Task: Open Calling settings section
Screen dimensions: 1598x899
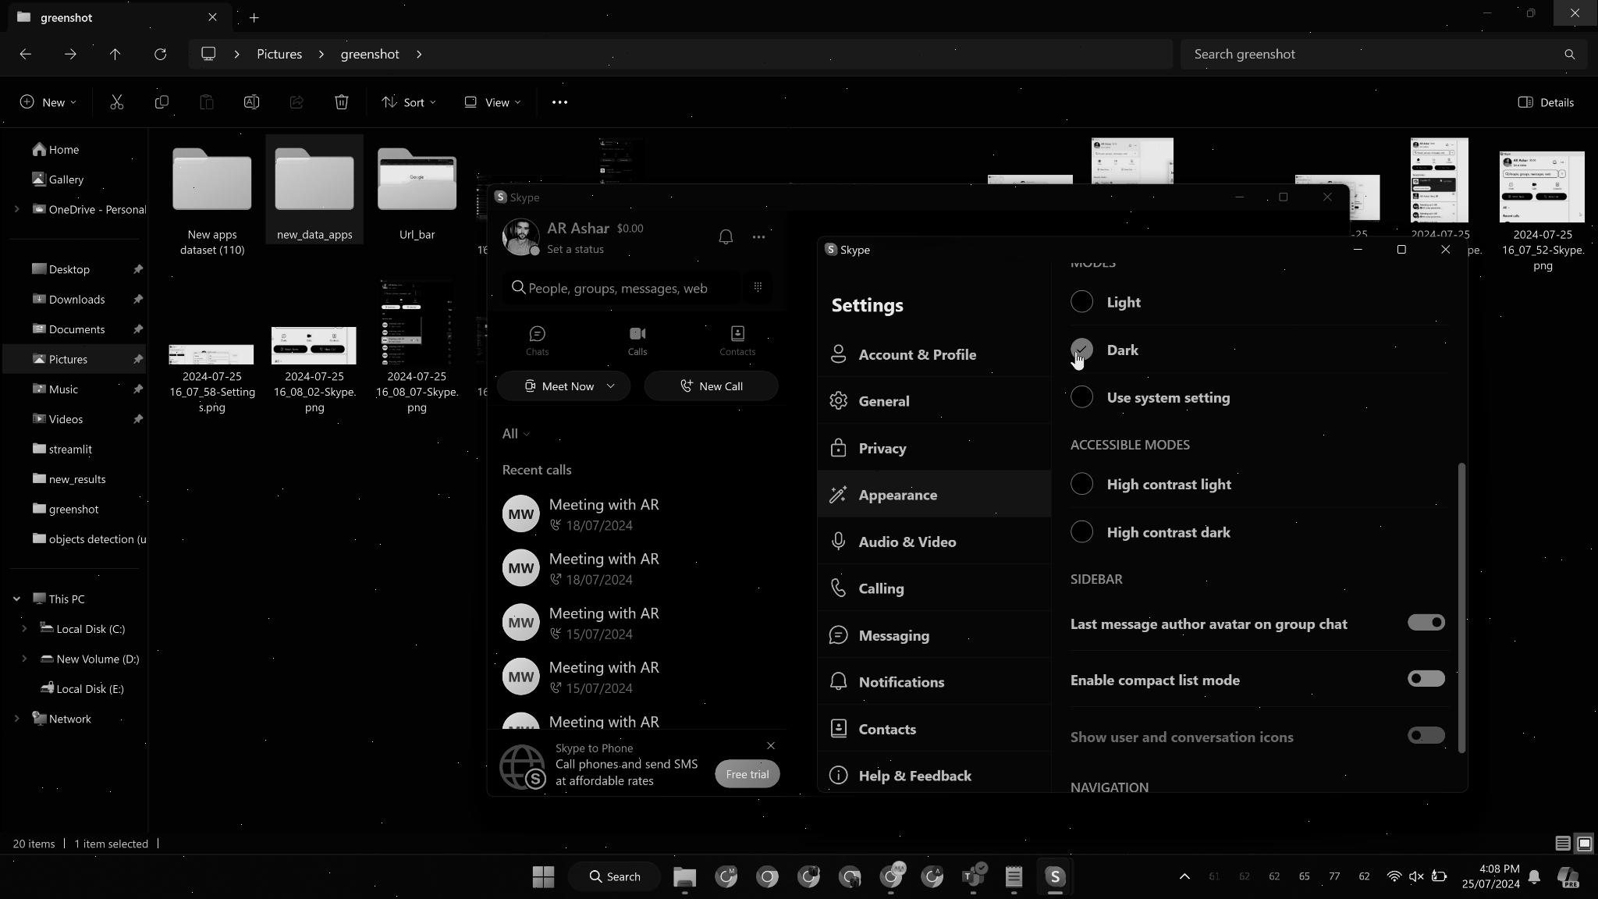Action: click(934, 588)
